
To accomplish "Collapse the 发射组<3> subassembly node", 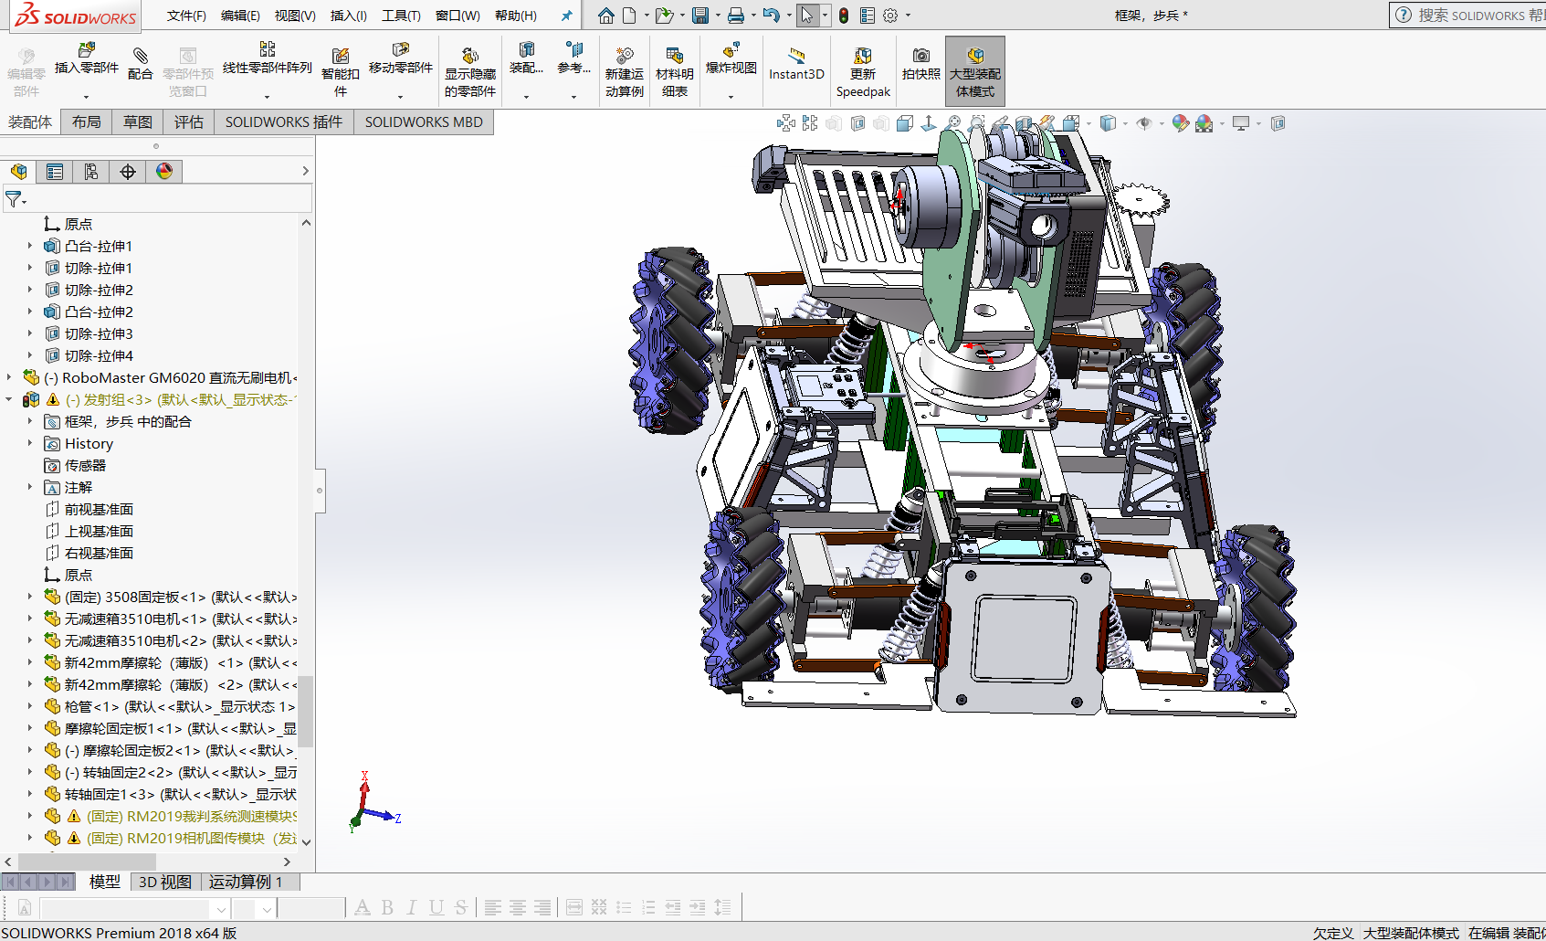I will 9,399.
